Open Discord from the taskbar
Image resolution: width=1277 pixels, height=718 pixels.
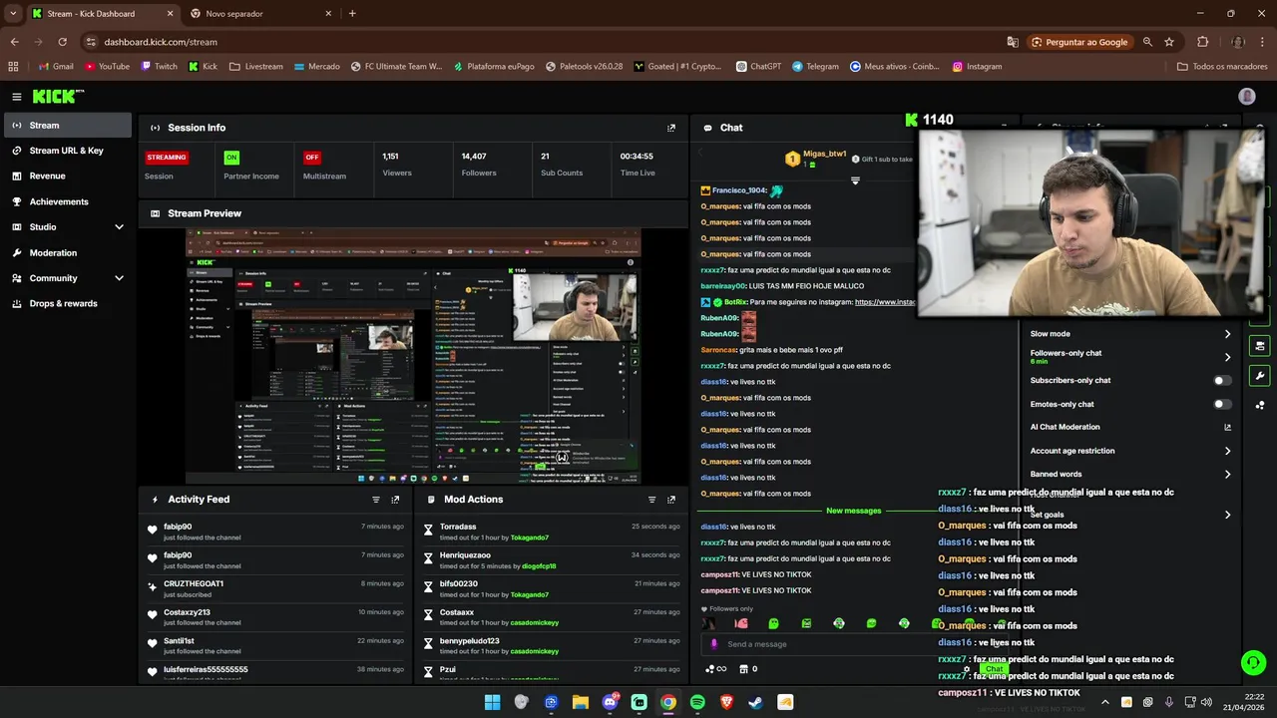coord(610,702)
